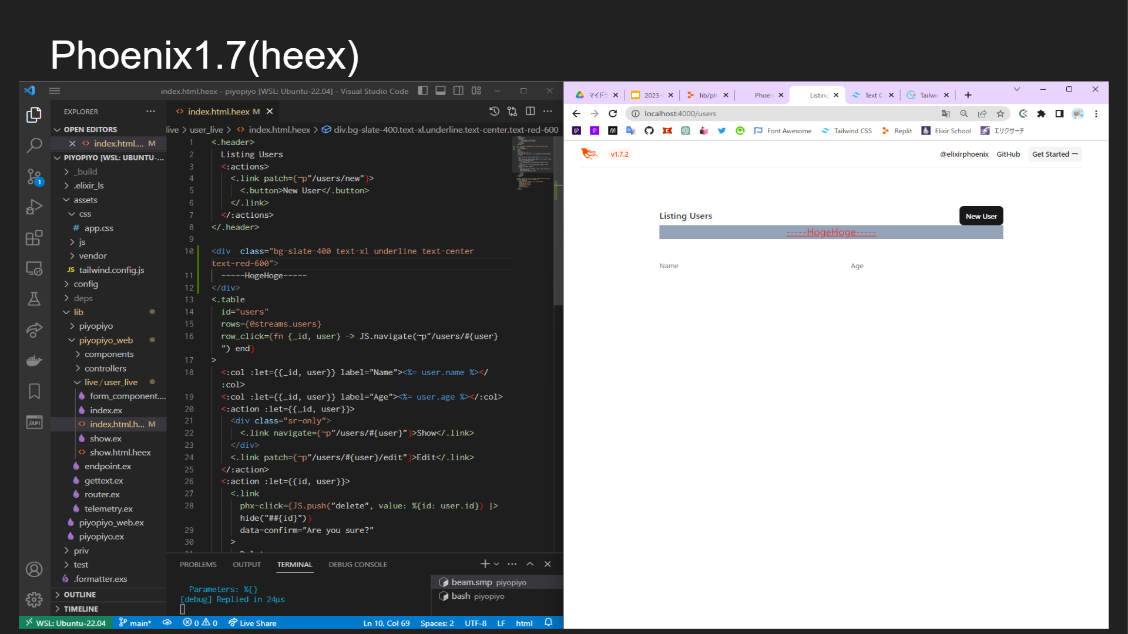
Task: Open the Get Started link
Action: tap(1054, 154)
